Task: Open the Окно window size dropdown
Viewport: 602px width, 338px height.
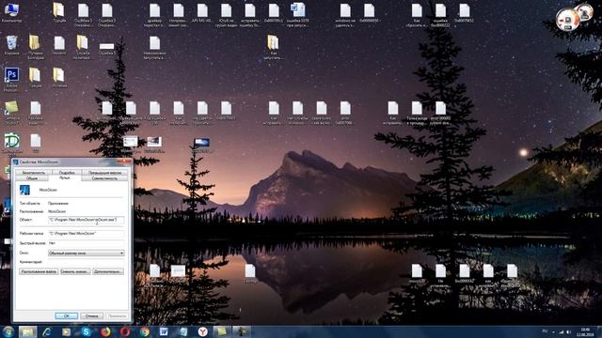Action: [x=86, y=253]
